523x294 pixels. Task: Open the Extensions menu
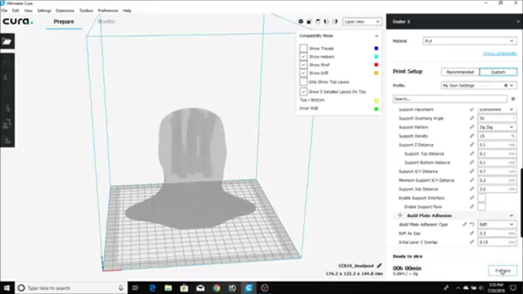click(65, 10)
